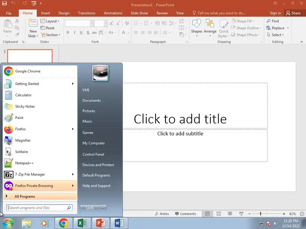Open Control Panel from Start menu
This screenshot has height=229, width=306.
pyautogui.click(x=93, y=154)
